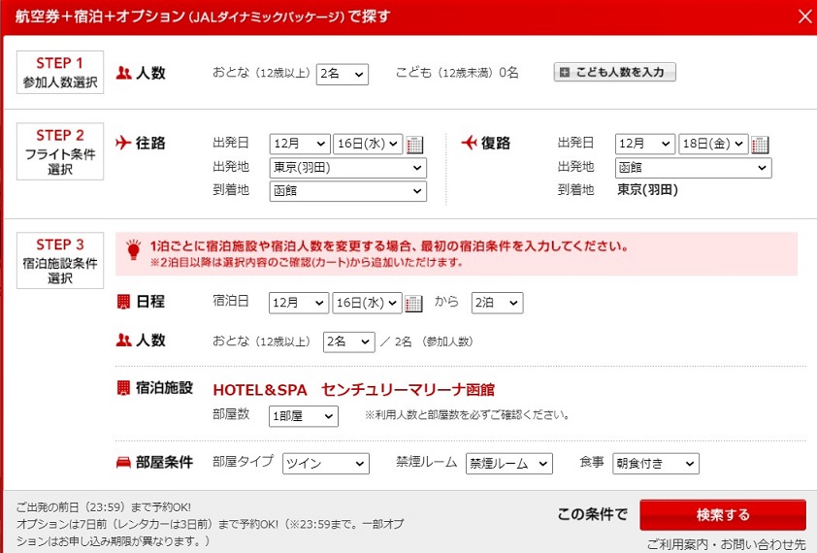Click the ご出発の前日 (23:59) まで予約OK text

[104, 507]
